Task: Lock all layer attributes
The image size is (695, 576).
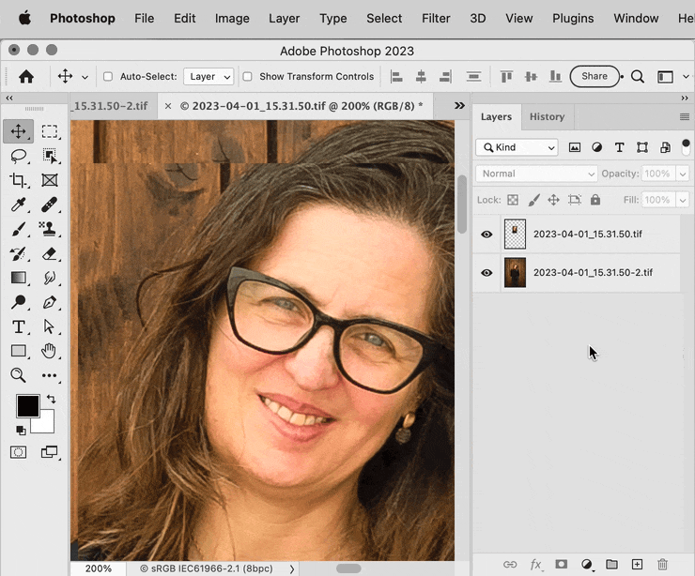Action: 595,200
